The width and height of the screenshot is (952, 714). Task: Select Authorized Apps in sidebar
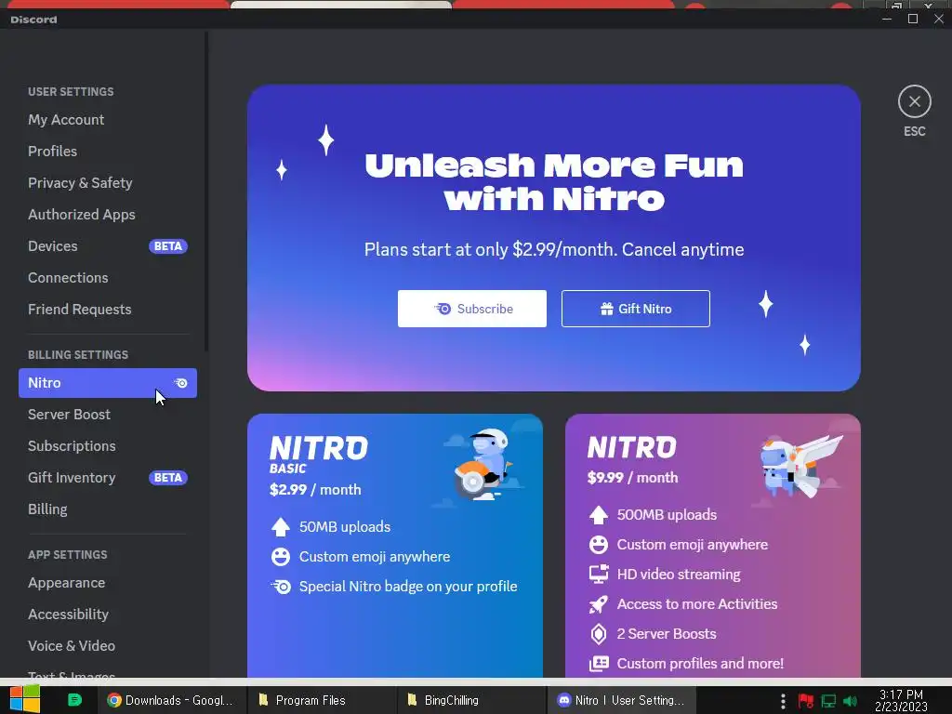click(x=82, y=215)
